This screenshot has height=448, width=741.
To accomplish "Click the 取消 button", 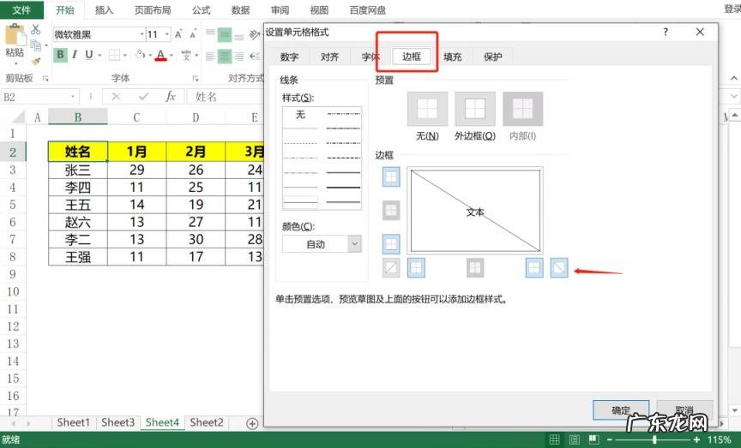I will click(x=684, y=410).
